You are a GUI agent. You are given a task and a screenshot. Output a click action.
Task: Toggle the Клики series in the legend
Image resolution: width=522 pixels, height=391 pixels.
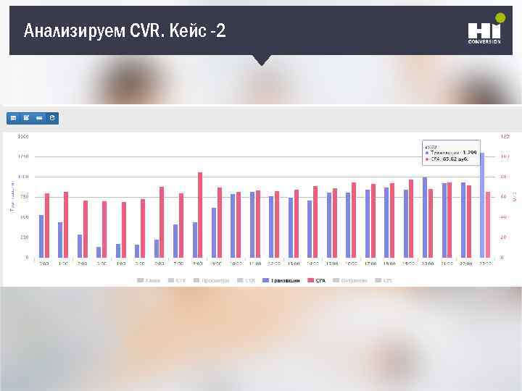[149, 281]
